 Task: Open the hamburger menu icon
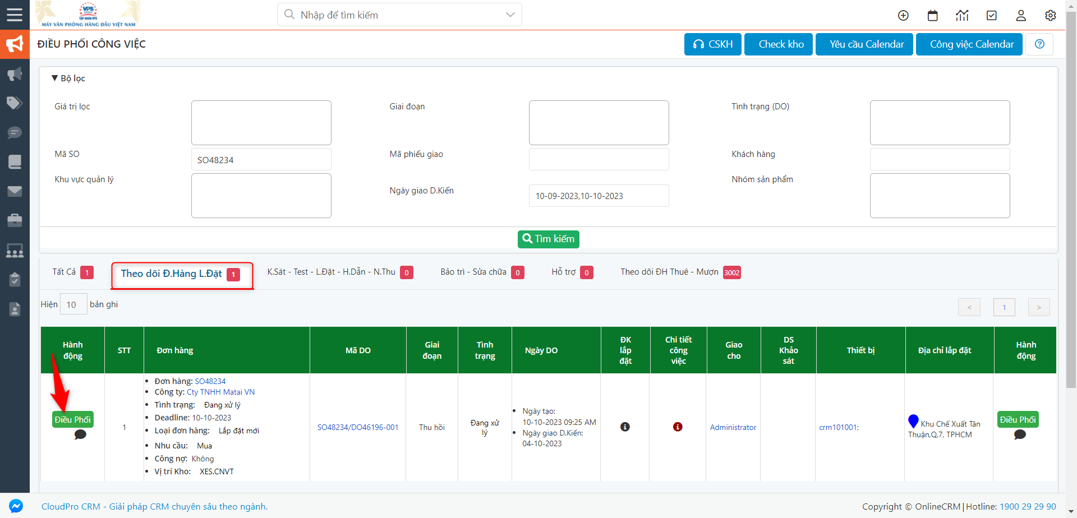click(15, 15)
